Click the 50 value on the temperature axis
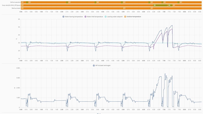Viewport: 203px width, 114px height. point(19,27)
